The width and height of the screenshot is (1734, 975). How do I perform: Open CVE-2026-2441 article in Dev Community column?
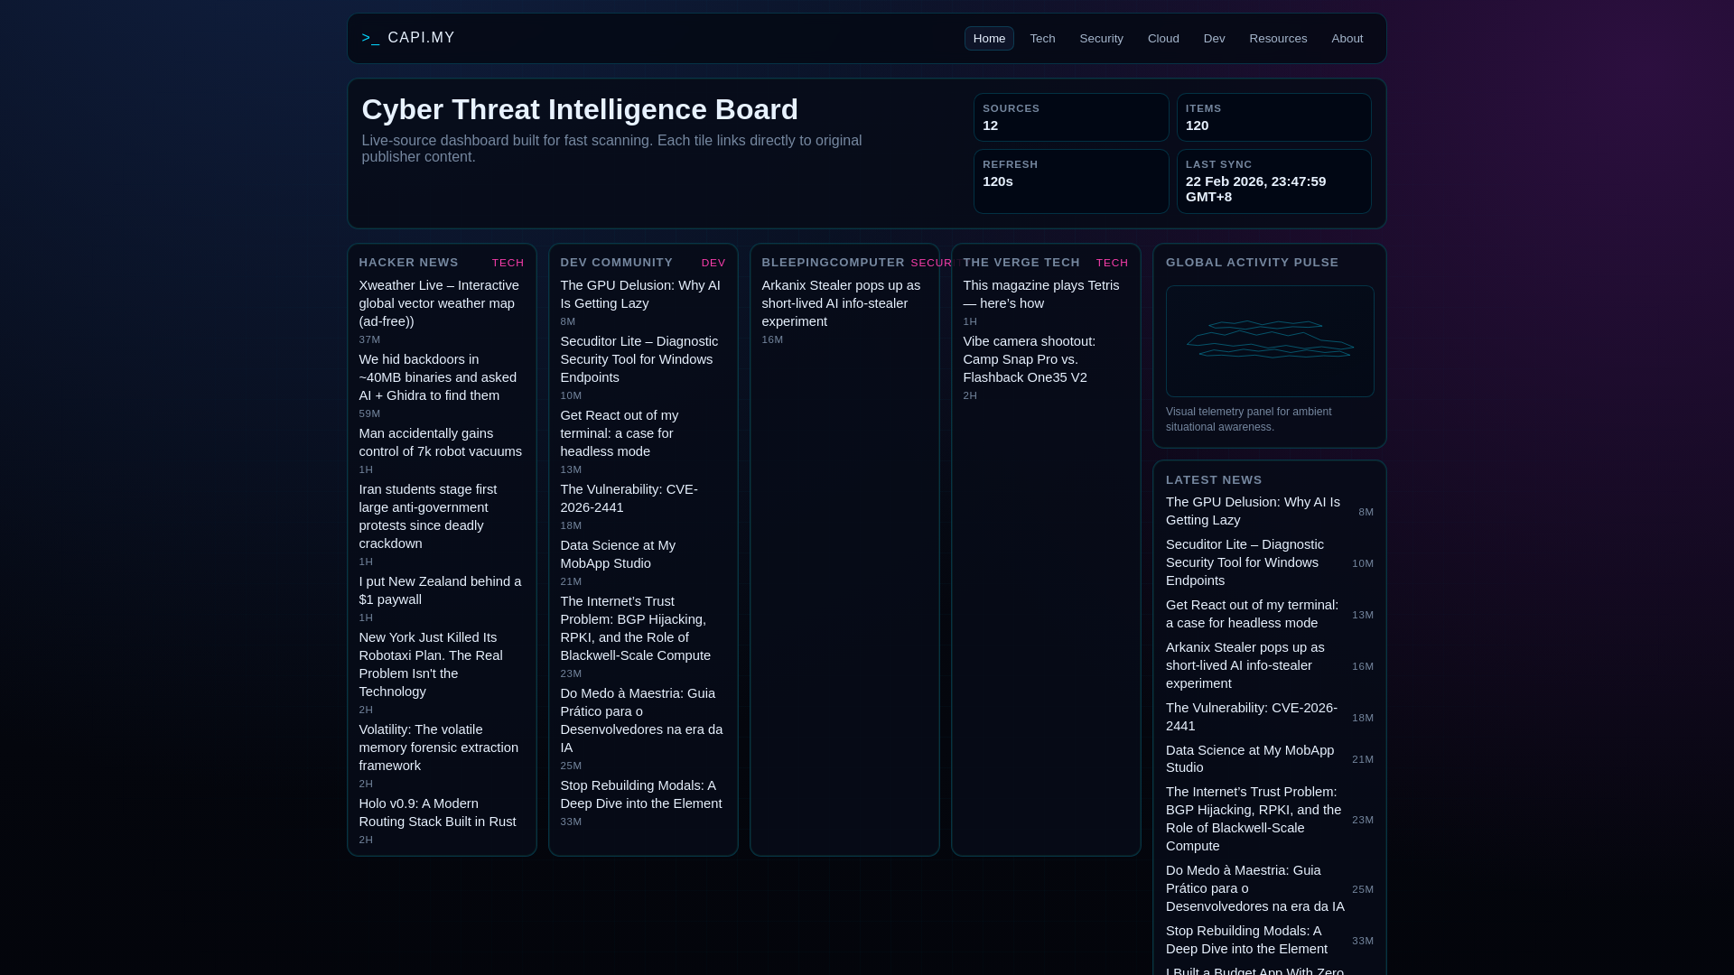click(642, 498)
